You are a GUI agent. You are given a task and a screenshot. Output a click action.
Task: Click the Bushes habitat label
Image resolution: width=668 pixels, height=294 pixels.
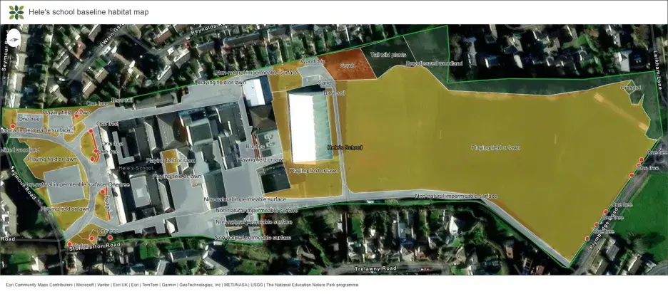[x=255, y=146]
